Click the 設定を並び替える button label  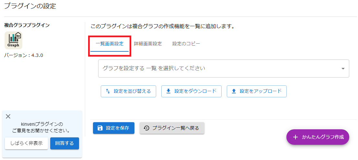coord(132,91)
